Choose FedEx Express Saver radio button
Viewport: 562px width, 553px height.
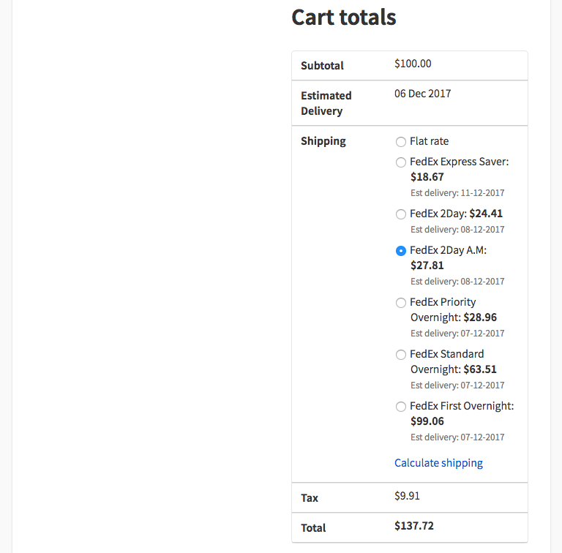point(401,162)
